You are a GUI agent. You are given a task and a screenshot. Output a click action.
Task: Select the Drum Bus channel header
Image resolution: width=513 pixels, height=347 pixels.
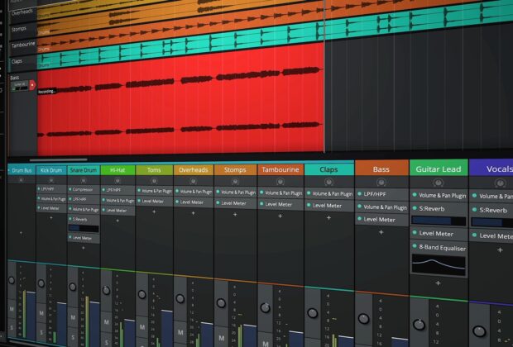(22, 170)
